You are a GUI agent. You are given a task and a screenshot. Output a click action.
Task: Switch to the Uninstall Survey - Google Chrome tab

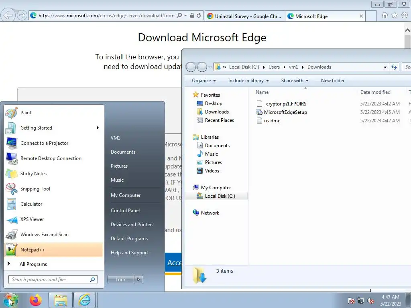[245, 16]
